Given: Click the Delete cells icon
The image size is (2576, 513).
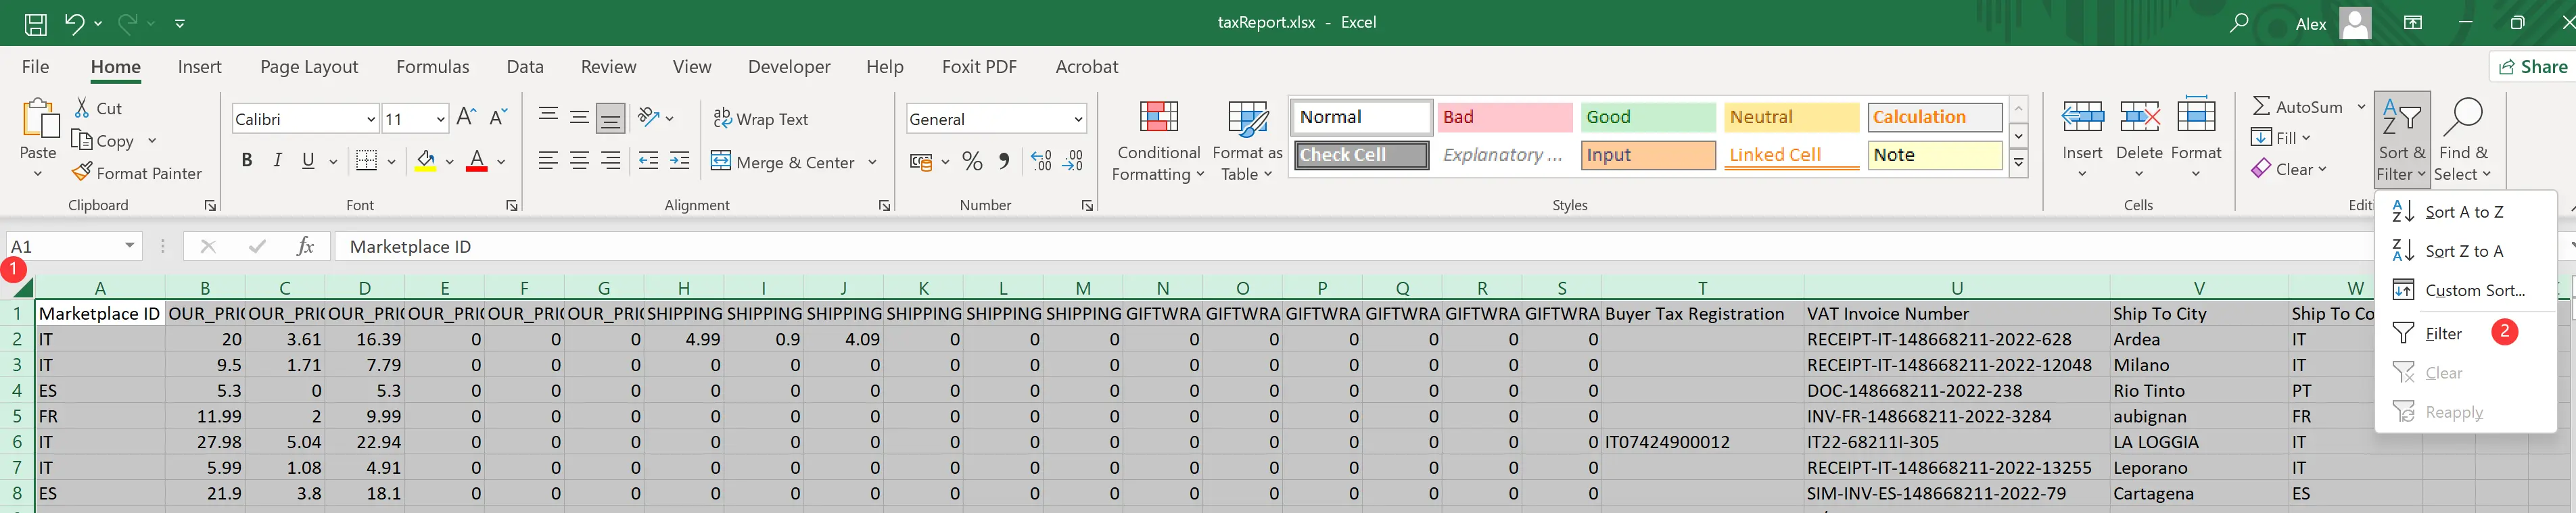Looking at the screenshot, I should click(x=2139, y=118).
